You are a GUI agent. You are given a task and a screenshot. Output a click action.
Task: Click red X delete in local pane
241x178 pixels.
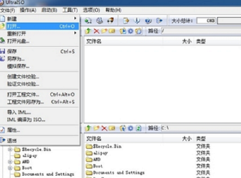104,128
